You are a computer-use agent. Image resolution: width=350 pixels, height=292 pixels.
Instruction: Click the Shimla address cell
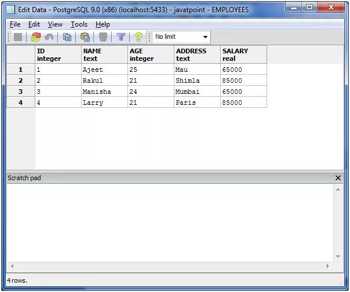coord(198,81)
